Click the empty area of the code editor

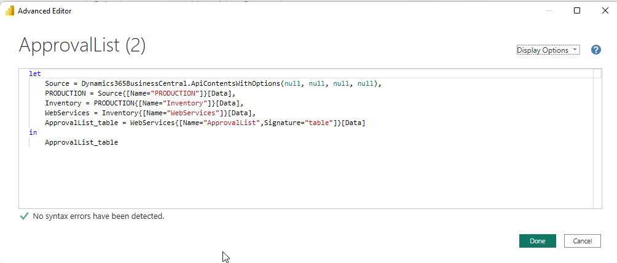307,177
